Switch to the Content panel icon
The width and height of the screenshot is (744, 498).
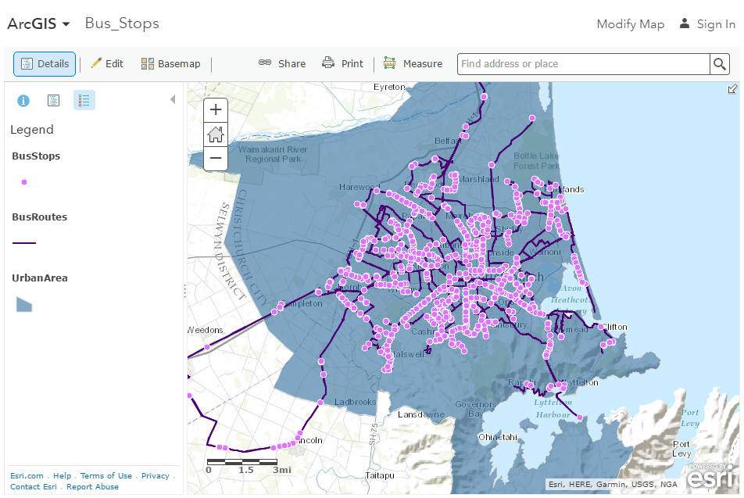[x=52, y=100]
